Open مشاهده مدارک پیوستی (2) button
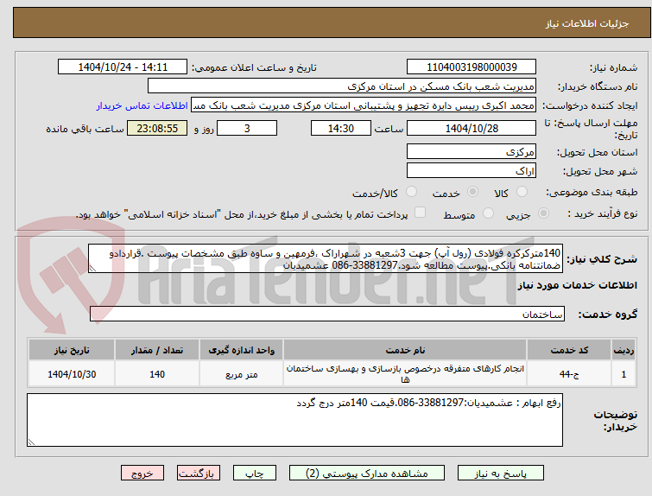The width and height of the screenshot is (652, 496). coord(366,474)
